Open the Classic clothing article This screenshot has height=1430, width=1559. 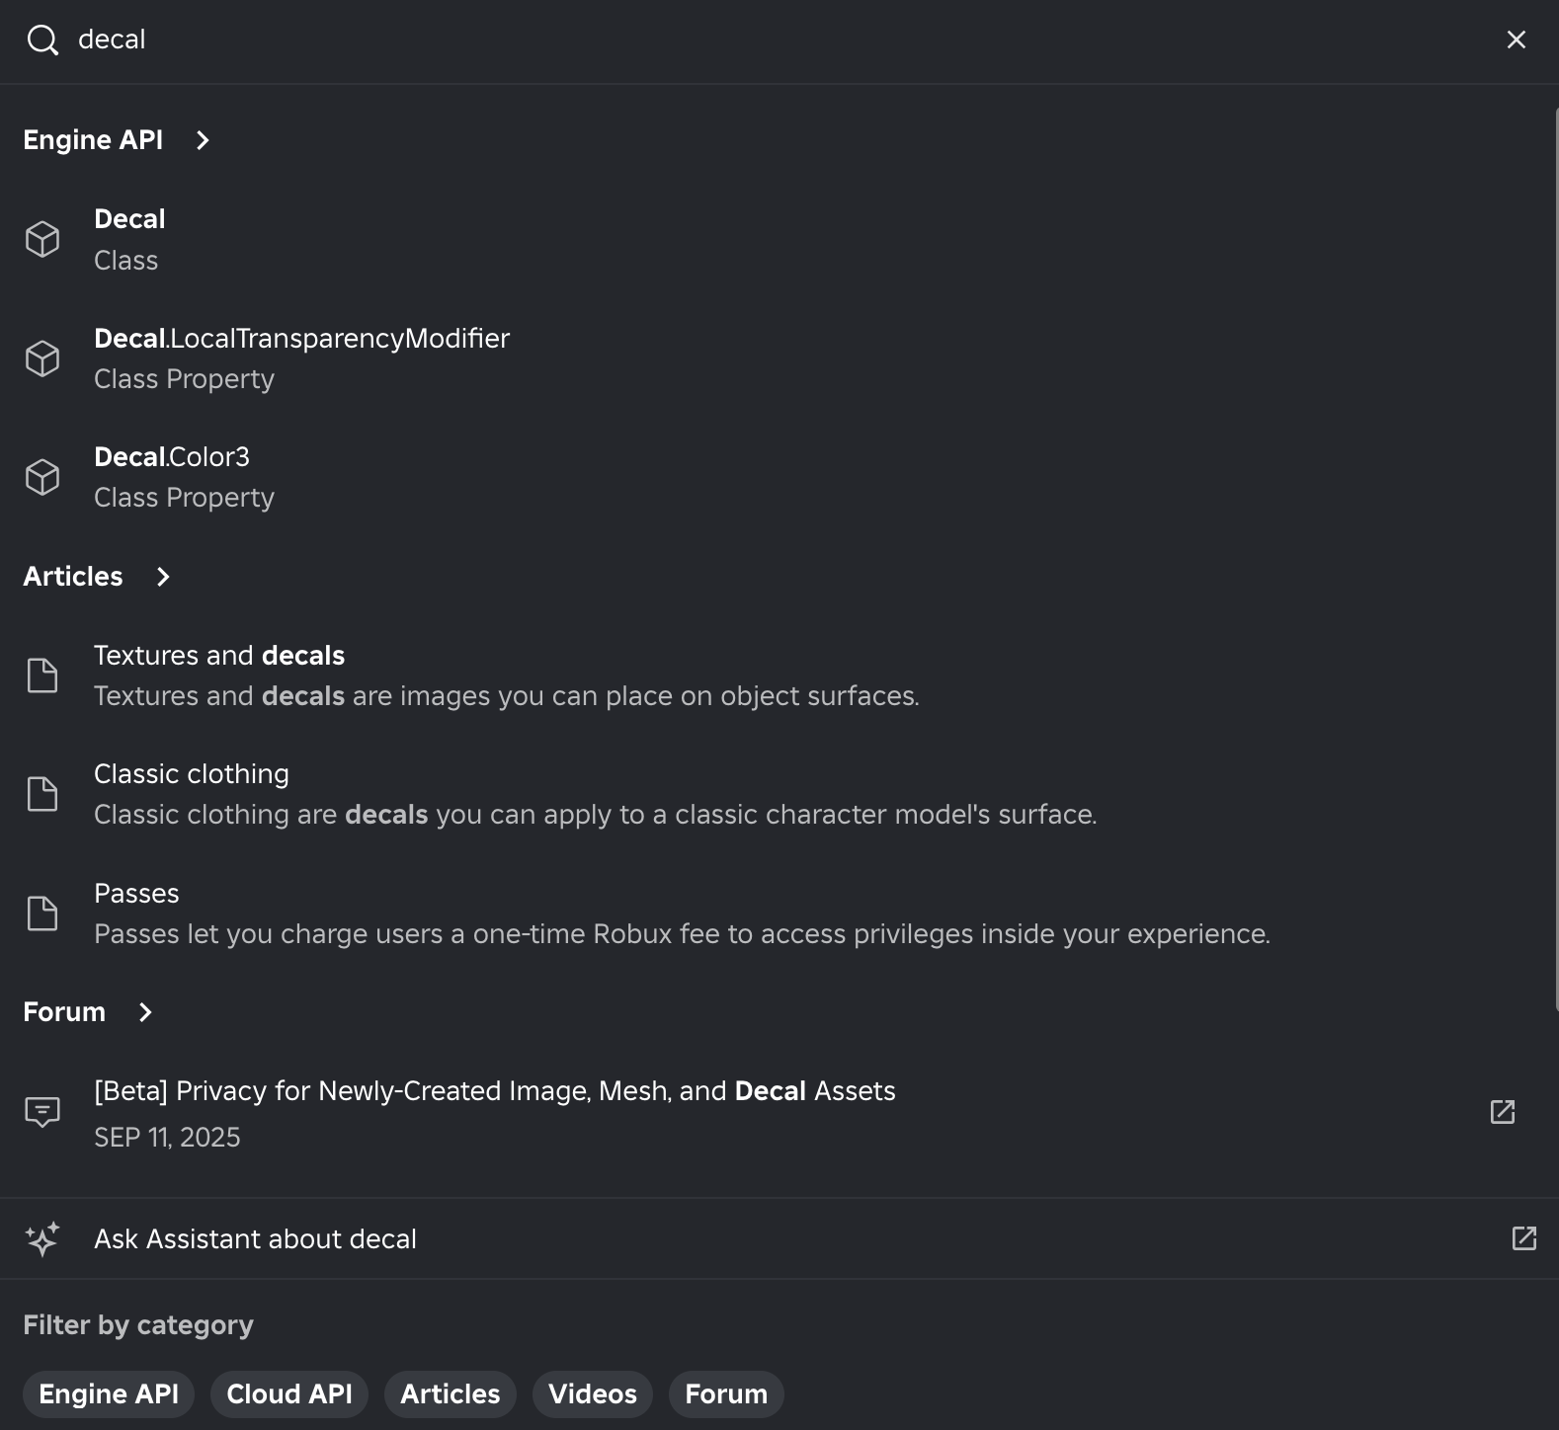coord(779,794)
